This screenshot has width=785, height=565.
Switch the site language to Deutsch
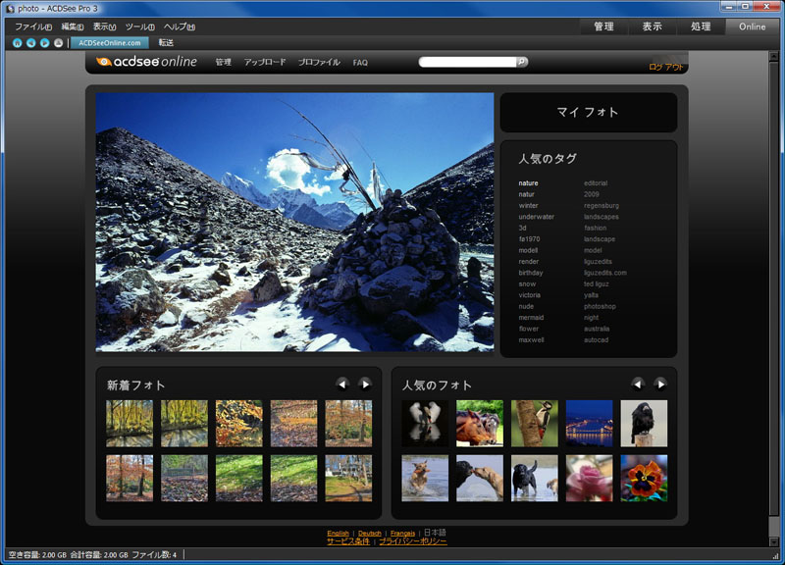(x=370, y=533)
